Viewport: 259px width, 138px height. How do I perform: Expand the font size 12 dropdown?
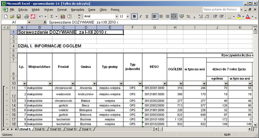(128, 16)
